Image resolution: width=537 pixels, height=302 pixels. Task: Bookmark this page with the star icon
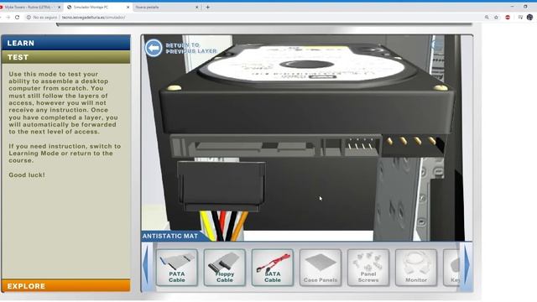[x=496, y=17]
